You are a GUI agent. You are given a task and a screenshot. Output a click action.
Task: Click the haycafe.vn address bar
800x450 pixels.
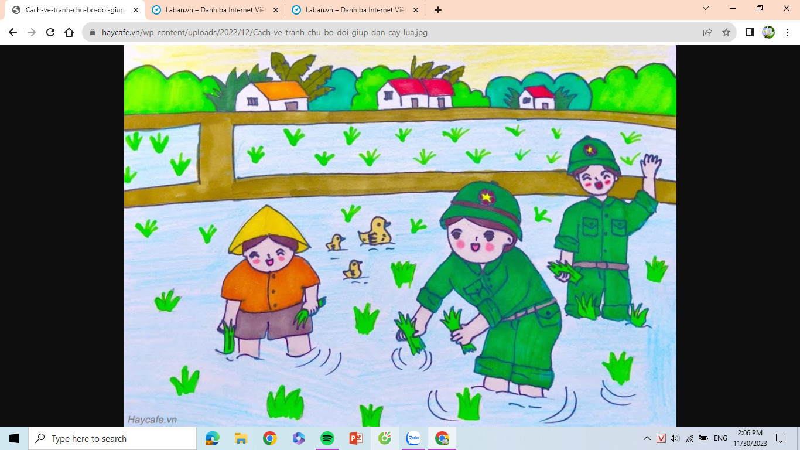pyautogui.click(x=265, y=32)
